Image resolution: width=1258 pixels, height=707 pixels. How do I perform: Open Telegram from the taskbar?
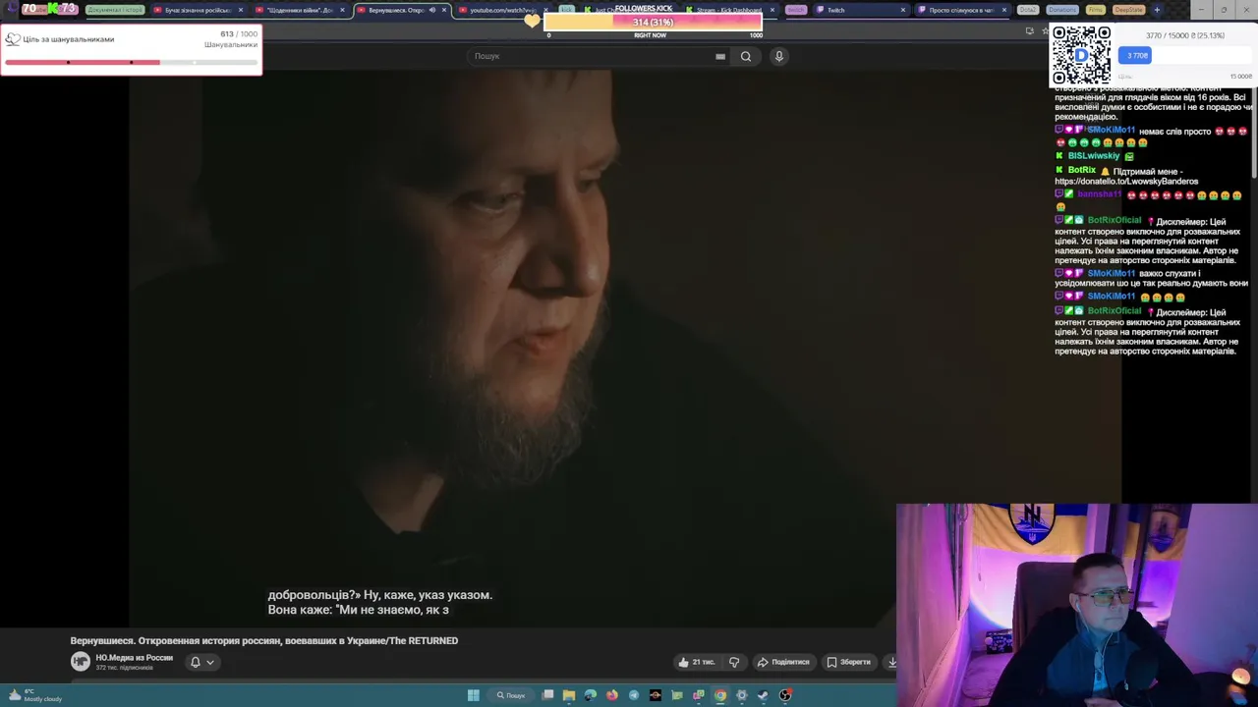(634, 695)
